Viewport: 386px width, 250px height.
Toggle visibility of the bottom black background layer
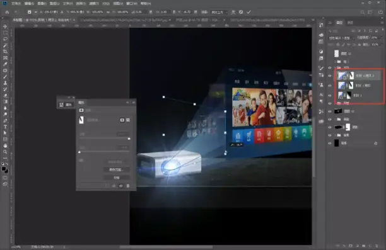coord(330,143)
